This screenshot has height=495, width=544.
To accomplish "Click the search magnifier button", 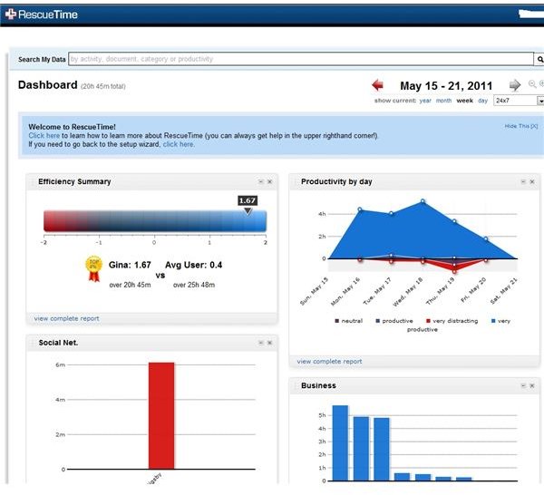I will pyautogui.click(x=539, y=59).
